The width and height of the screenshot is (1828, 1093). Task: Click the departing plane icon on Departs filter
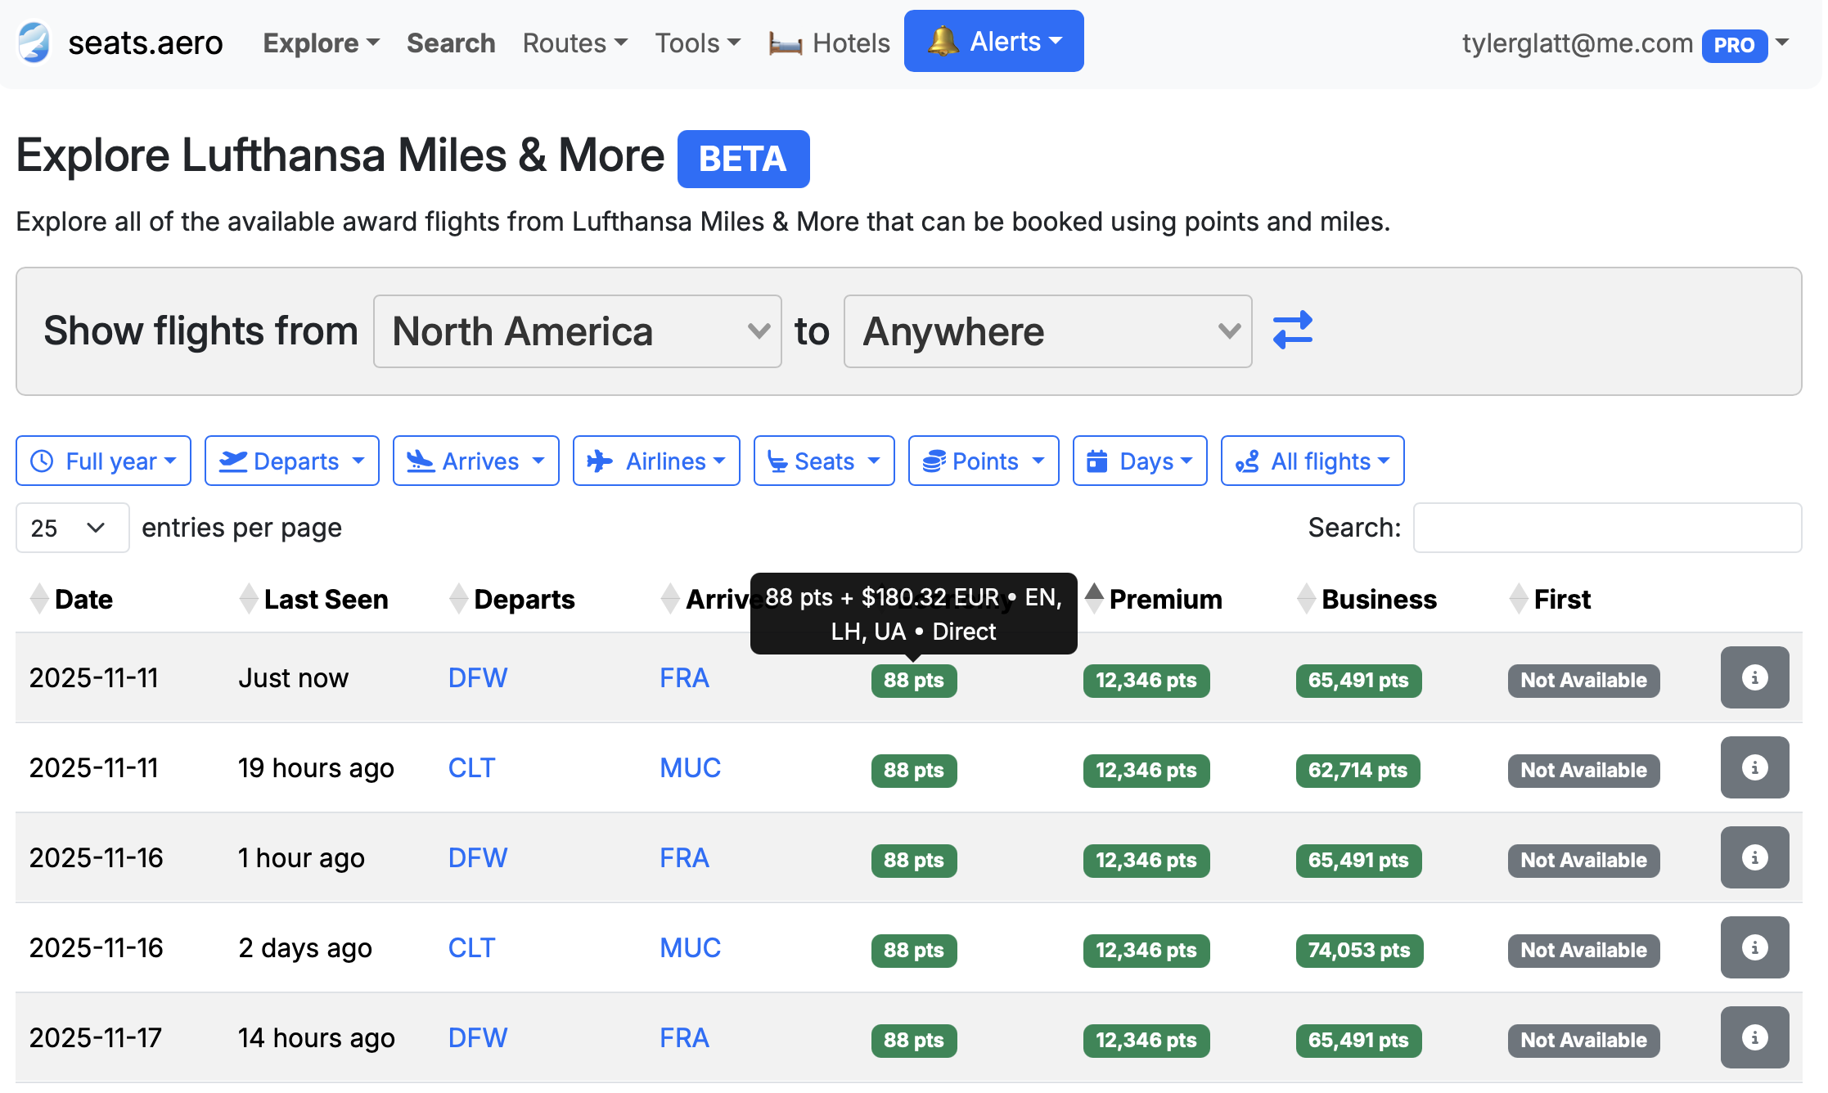pos(233,461)
